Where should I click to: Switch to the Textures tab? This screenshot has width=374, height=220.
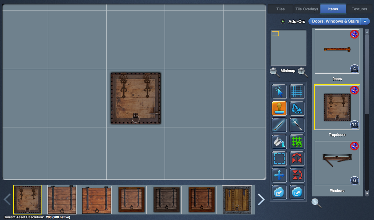(359, 9)
